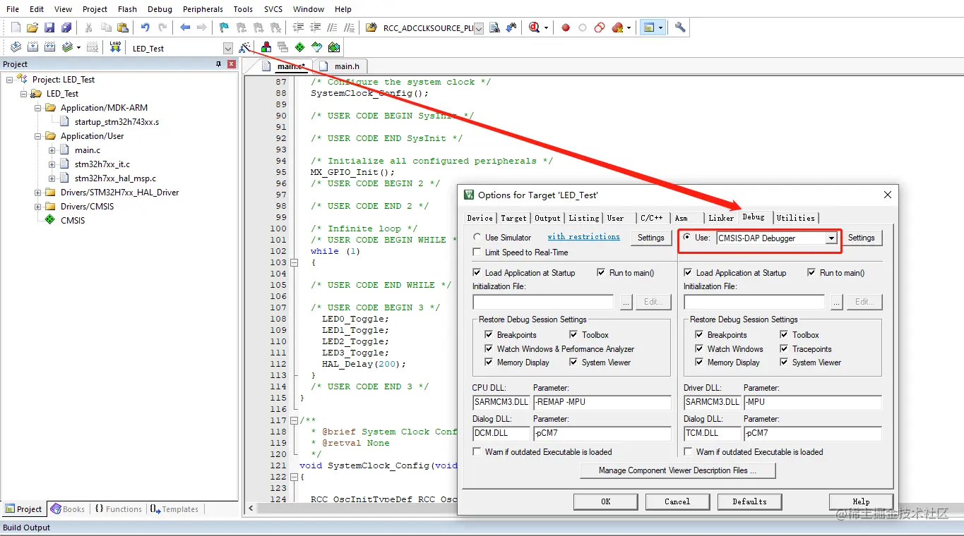Open the File Extensions and Books manager
Image resolution: width=964 pixels, height=536 pixels.
coord(266,47)
